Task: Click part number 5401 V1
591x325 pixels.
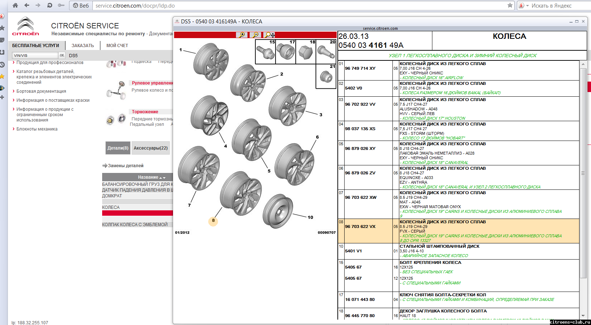Action: point(353,251)
